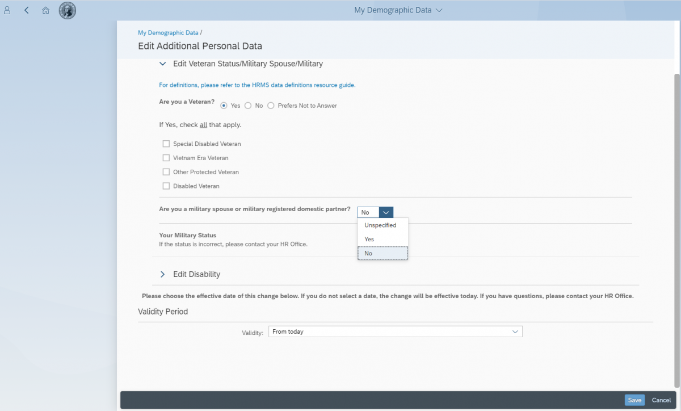Expand the Edit Disability section

click(162, 274)
